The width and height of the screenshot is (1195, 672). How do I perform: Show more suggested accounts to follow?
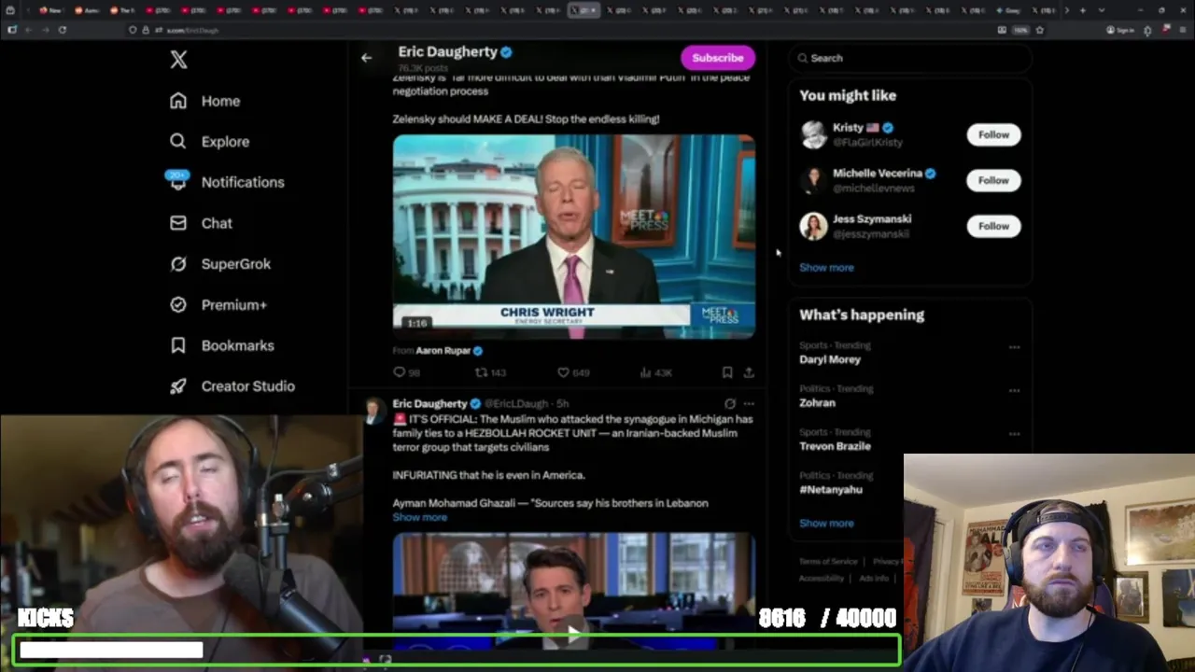point(826,268)
